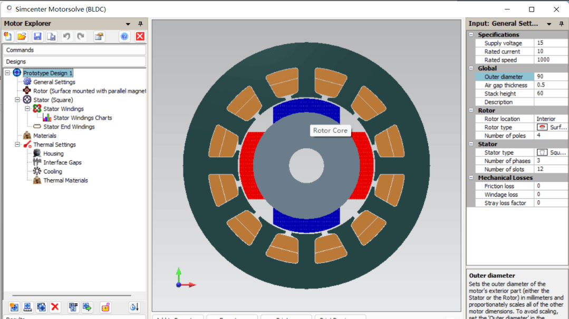Pin the Motor Explorer panel

140,24
